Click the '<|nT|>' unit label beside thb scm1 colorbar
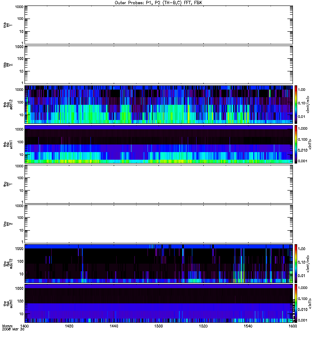Screen dimensions: 317x338 [310, 144]
